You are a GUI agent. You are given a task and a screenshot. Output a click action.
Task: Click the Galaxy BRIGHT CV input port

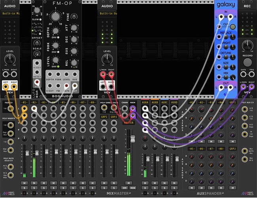[x=219, y=47]
